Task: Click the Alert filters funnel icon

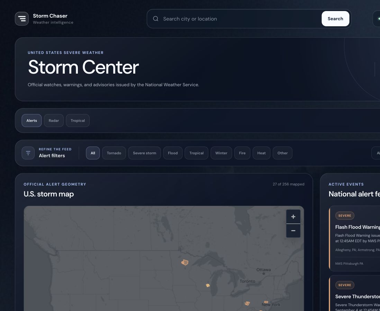Action: click(x=28, y=153)
